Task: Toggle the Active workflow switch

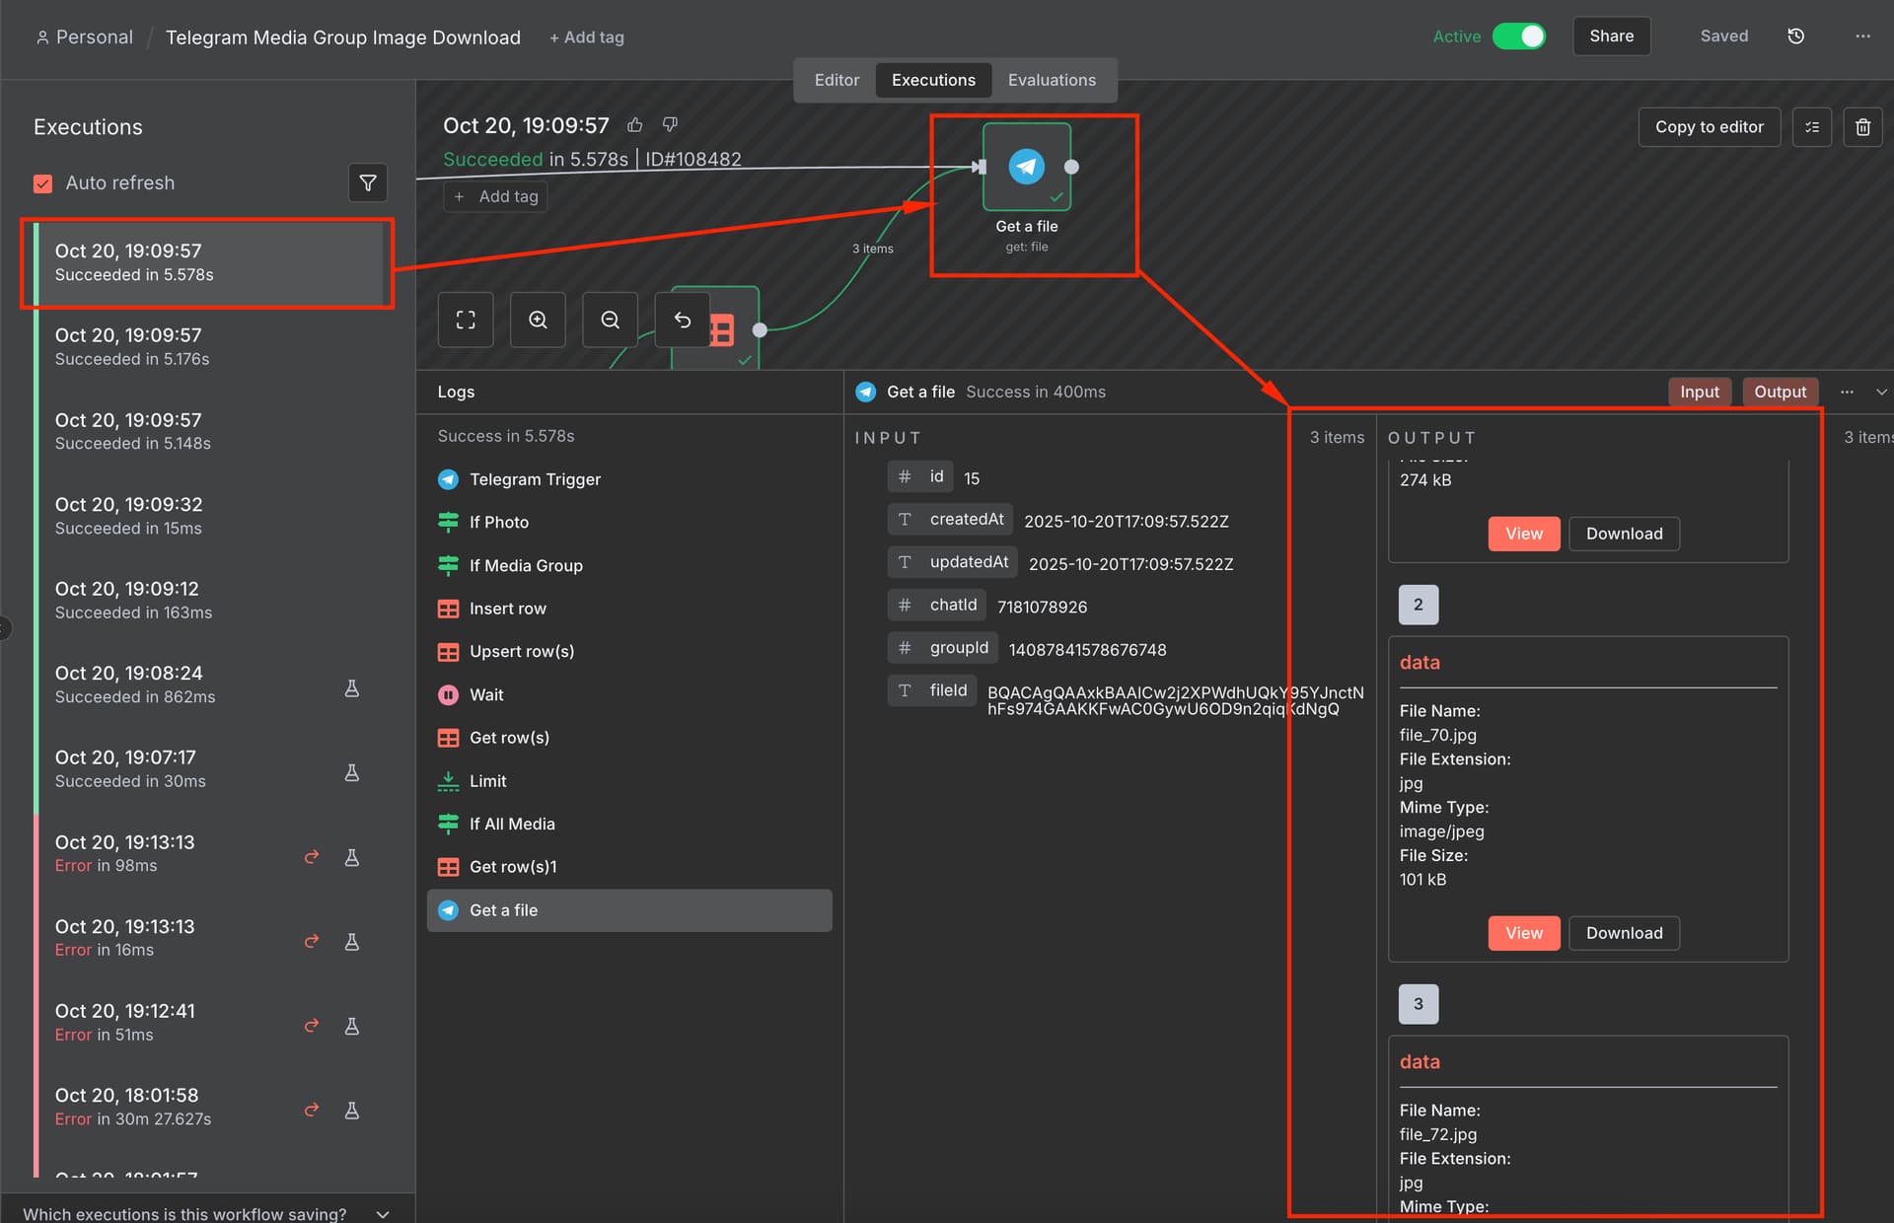Action: [x=1519, y=36]
